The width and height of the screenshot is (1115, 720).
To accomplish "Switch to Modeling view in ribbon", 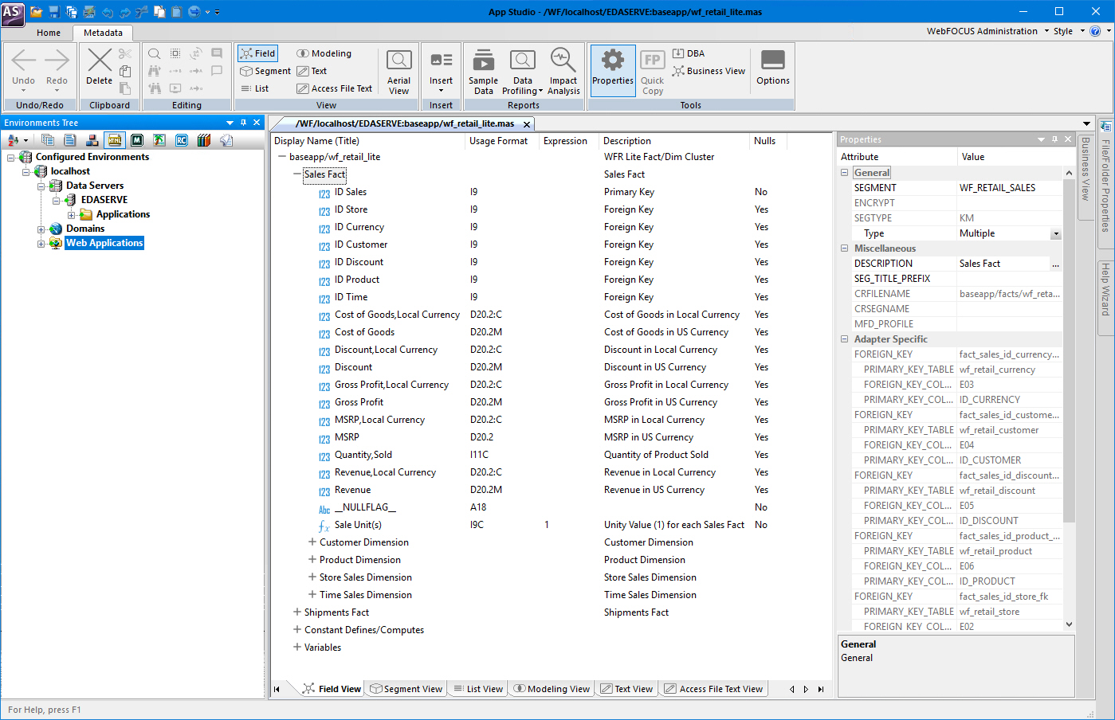I will tap(324, 53).
